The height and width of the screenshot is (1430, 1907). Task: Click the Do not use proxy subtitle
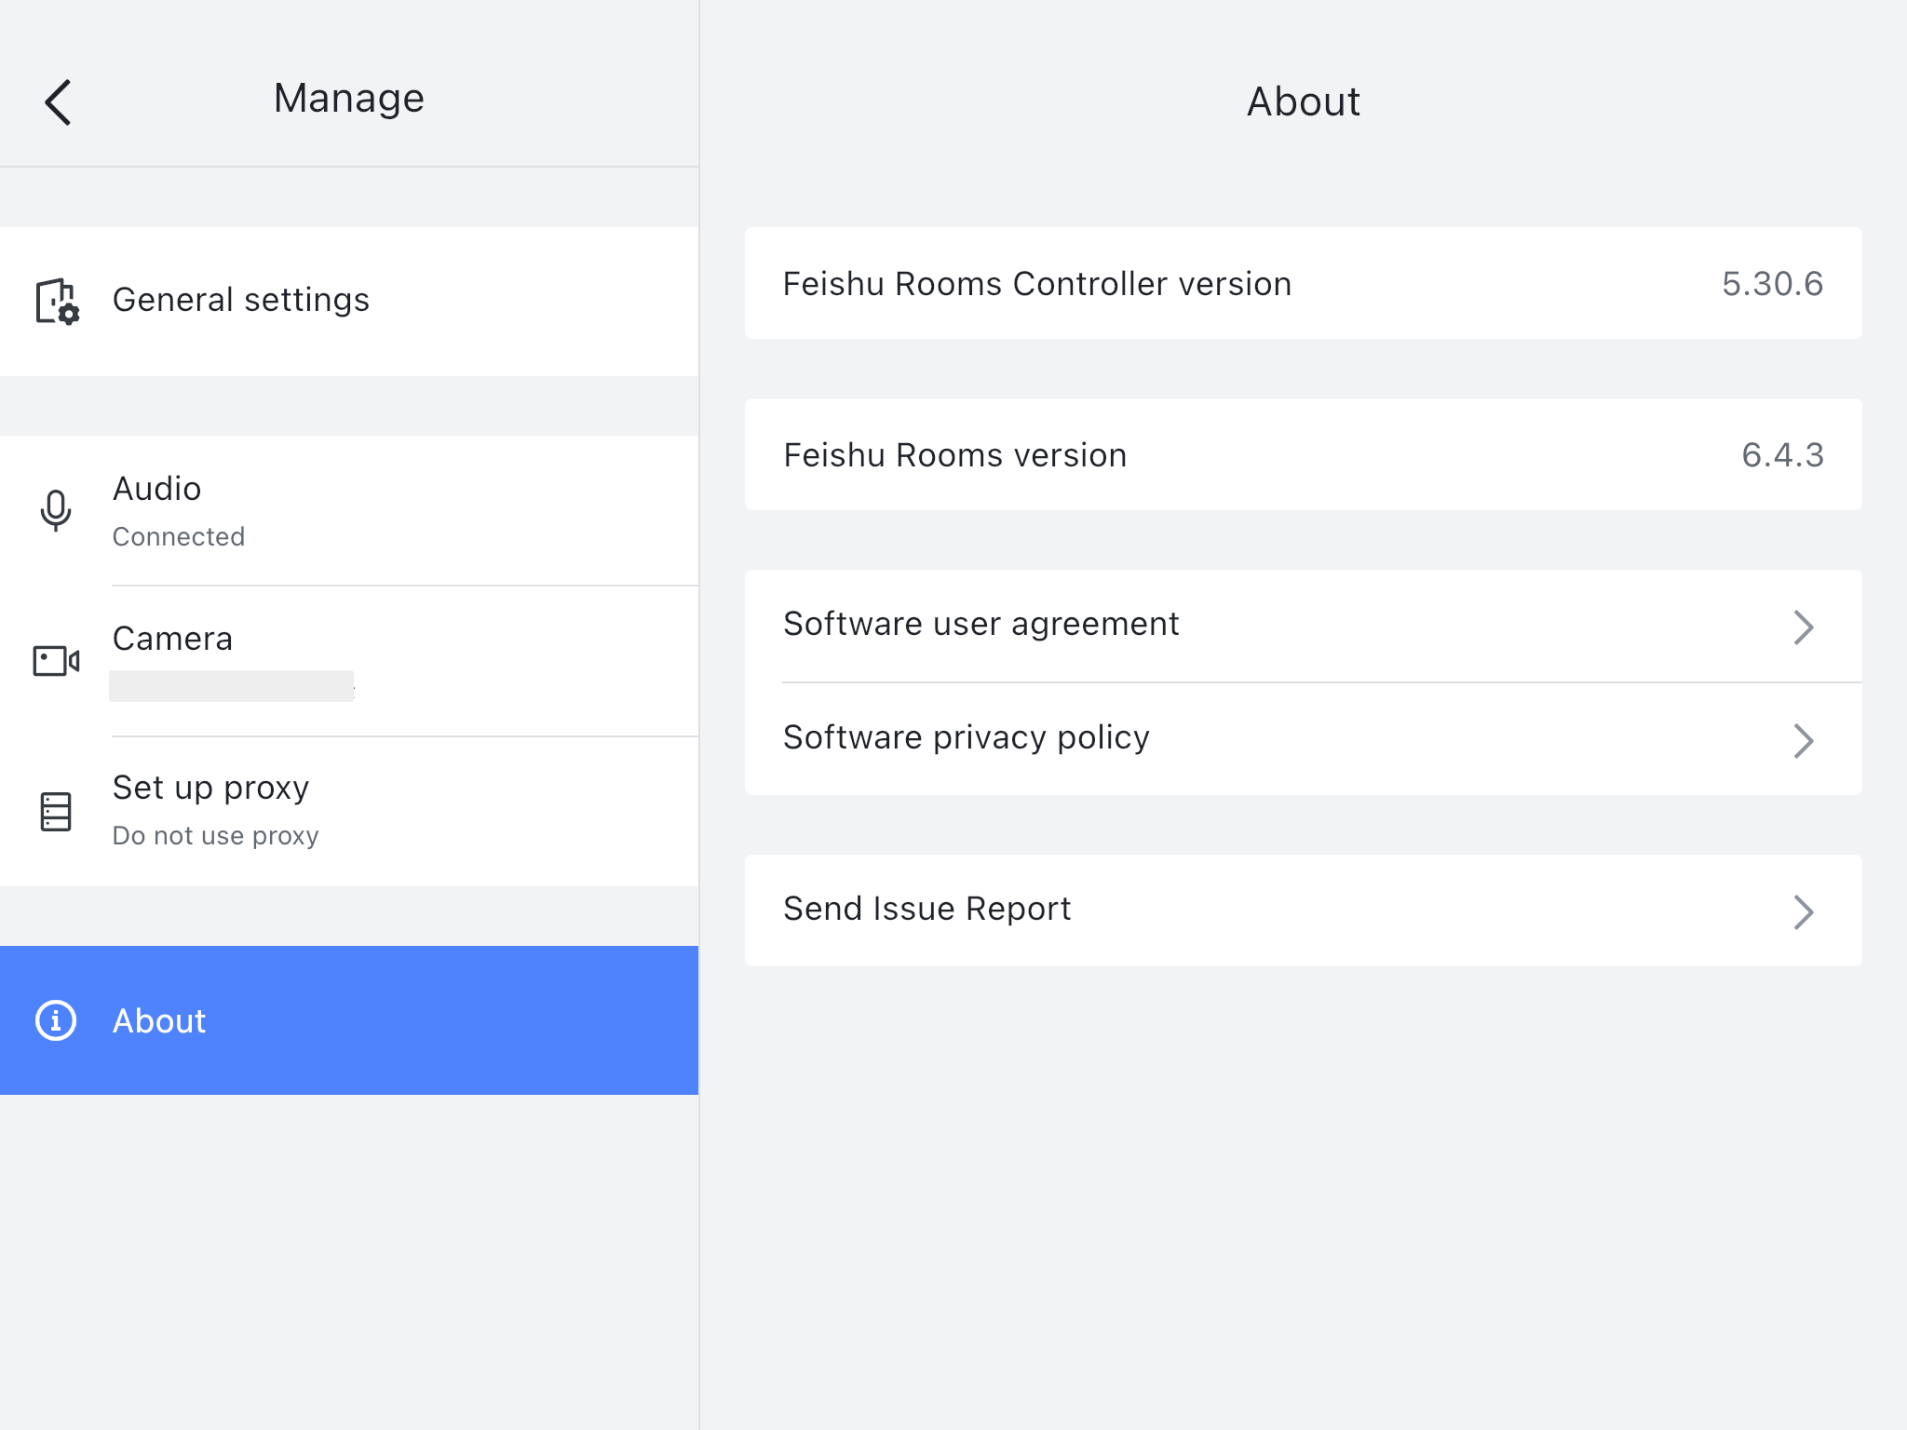click(x=215, y=836)
